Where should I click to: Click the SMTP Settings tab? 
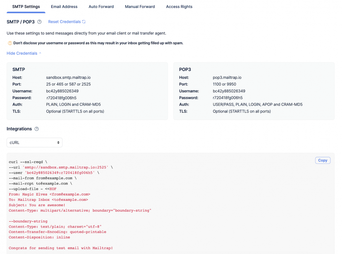coord(26,6)
